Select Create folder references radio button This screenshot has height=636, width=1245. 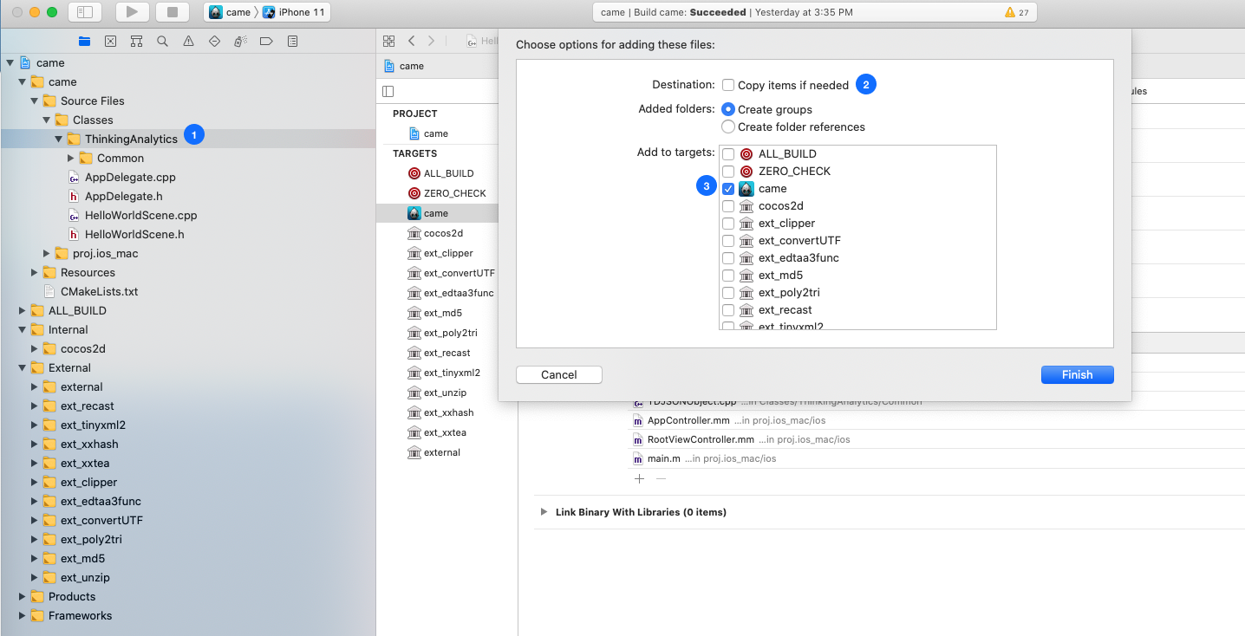[728, 127]
